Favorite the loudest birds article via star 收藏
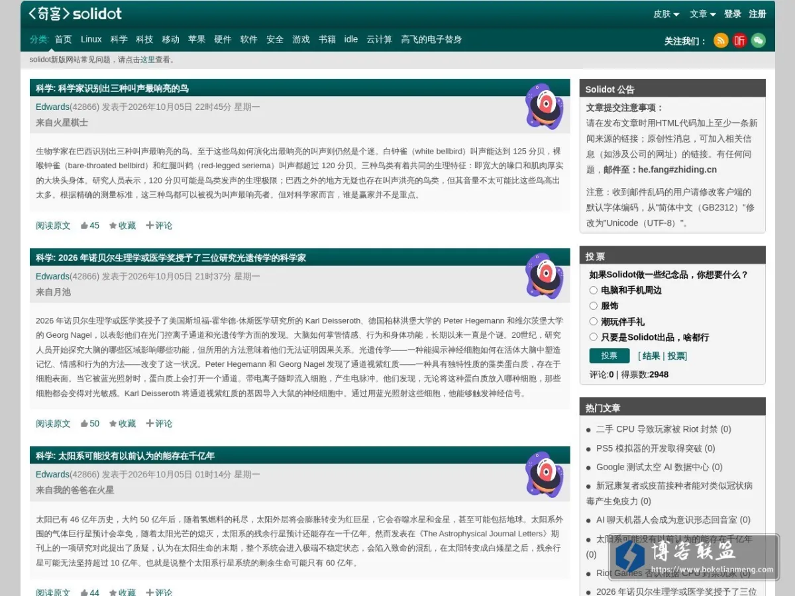Screen dimensions: 795x596 (x=123, y=226)
